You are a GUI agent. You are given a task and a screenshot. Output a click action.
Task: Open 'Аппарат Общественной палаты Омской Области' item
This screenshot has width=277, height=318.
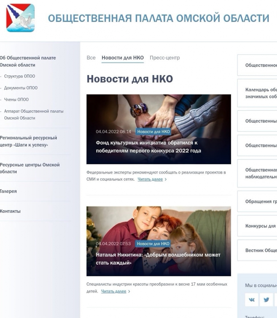pos(34,114)
